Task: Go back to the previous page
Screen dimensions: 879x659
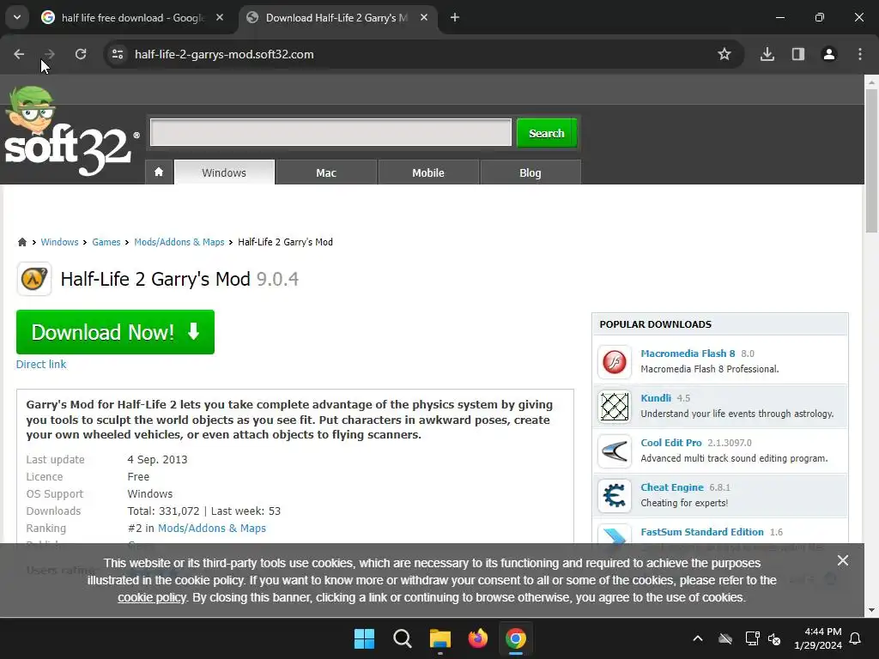Action: coord(19,54)
